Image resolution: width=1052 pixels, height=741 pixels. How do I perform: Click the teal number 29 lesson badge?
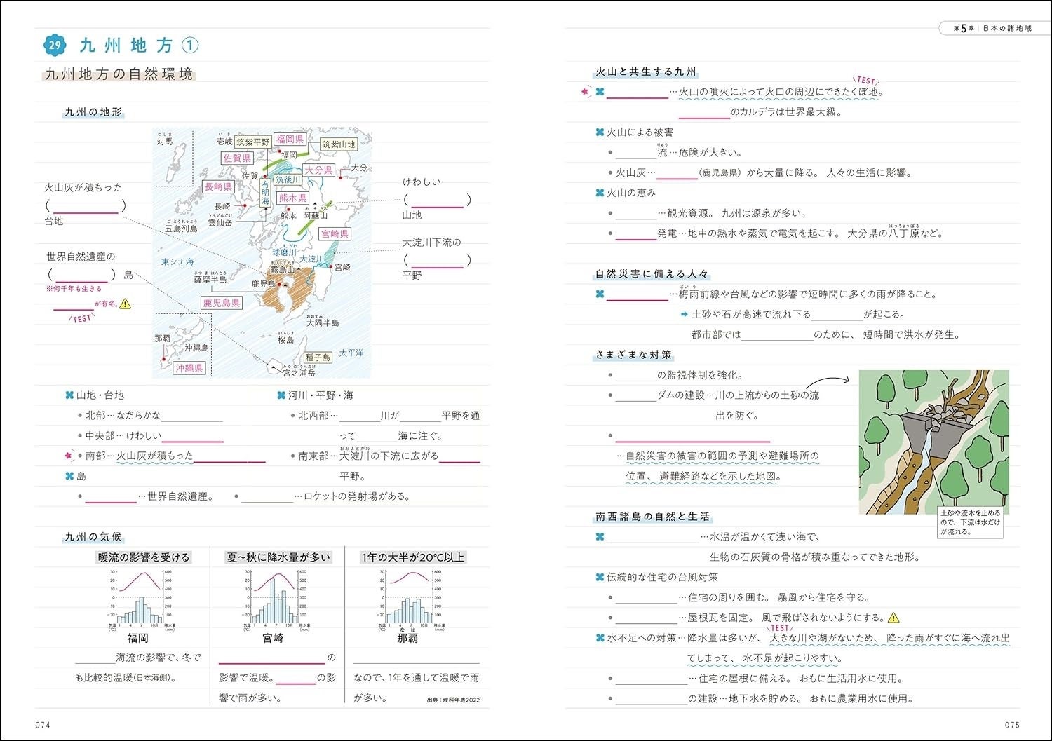[x=55, y=46]
